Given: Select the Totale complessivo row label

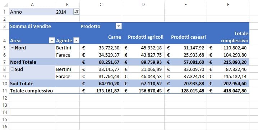Looking at the screenshot, I should pyautogui.click(x=31, y=91).
